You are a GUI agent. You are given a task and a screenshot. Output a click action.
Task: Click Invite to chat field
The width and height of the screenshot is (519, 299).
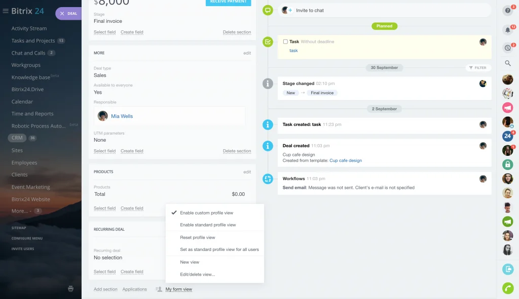[310, 10]
